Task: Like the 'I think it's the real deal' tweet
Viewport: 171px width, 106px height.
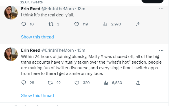Action: coord(76,24)
